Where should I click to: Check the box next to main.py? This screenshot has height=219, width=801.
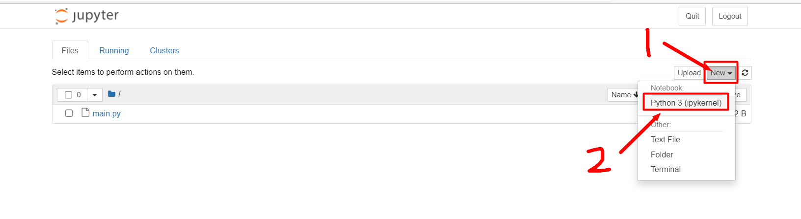pyautogui.click(x=69, y=113)
